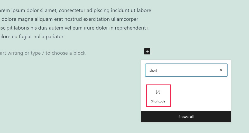Click blank white area beside the Shortcode result
Viewport: 249px width, 133px height.
200,96
